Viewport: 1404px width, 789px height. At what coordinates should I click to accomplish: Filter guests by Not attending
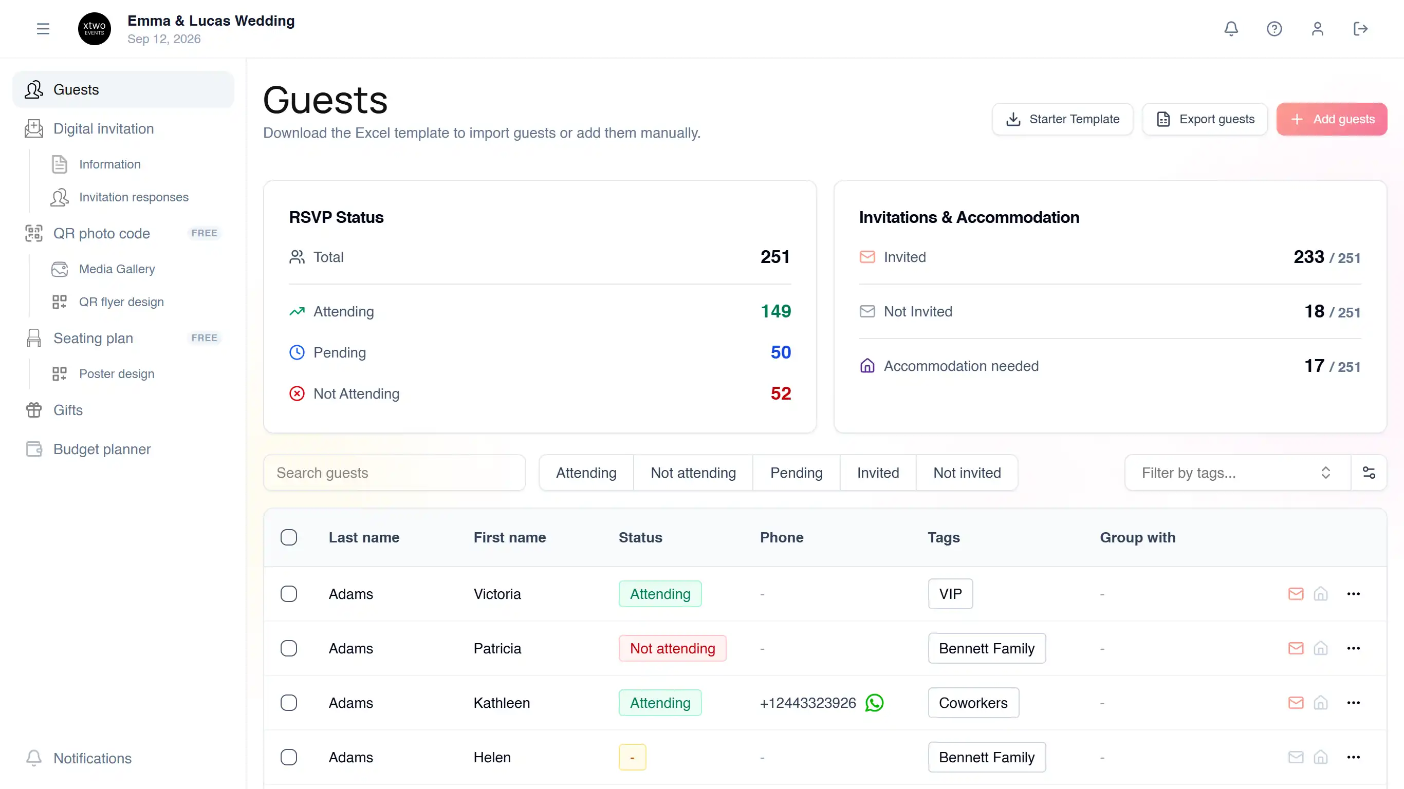[693, 473]
